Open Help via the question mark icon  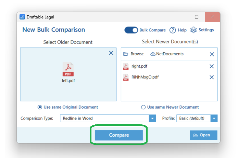click(173, 30)
